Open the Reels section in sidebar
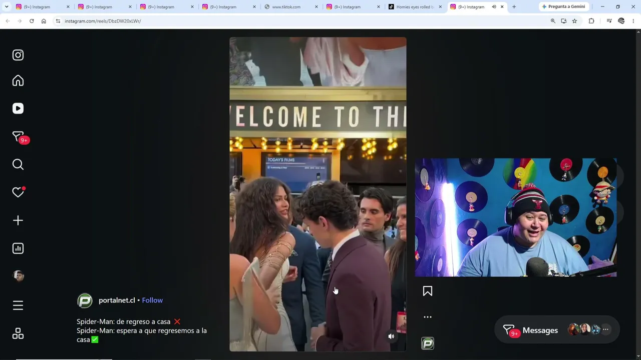The image size is (641, 360). click(x=18, y=108)
